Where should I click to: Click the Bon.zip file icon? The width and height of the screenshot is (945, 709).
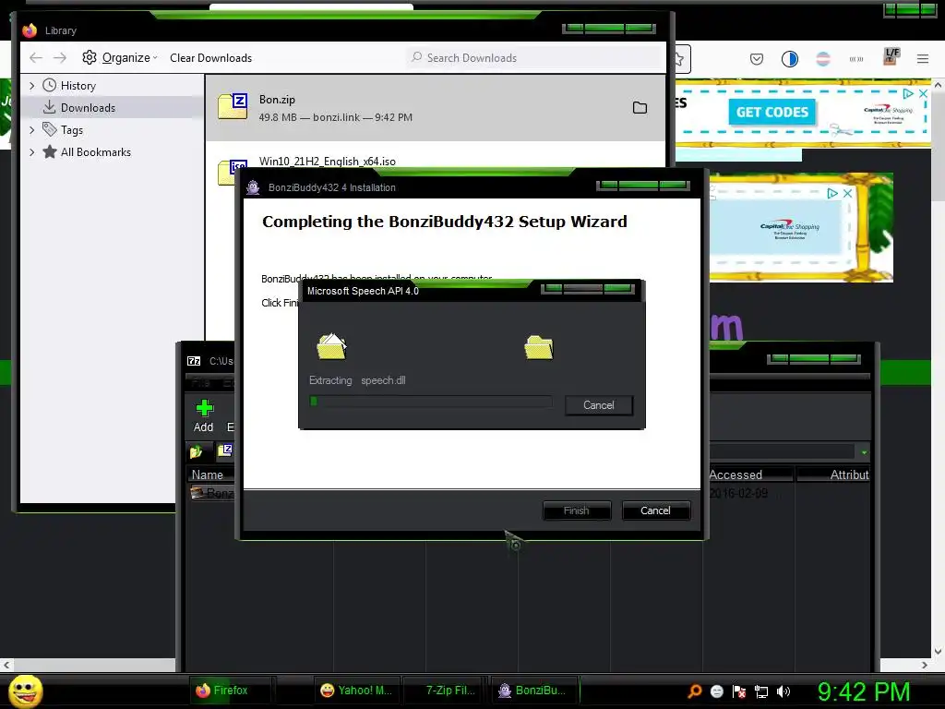point(233,107)
